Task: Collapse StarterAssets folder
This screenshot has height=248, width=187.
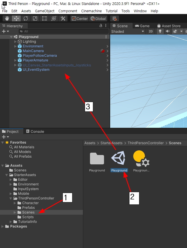Action: (7, 175)
